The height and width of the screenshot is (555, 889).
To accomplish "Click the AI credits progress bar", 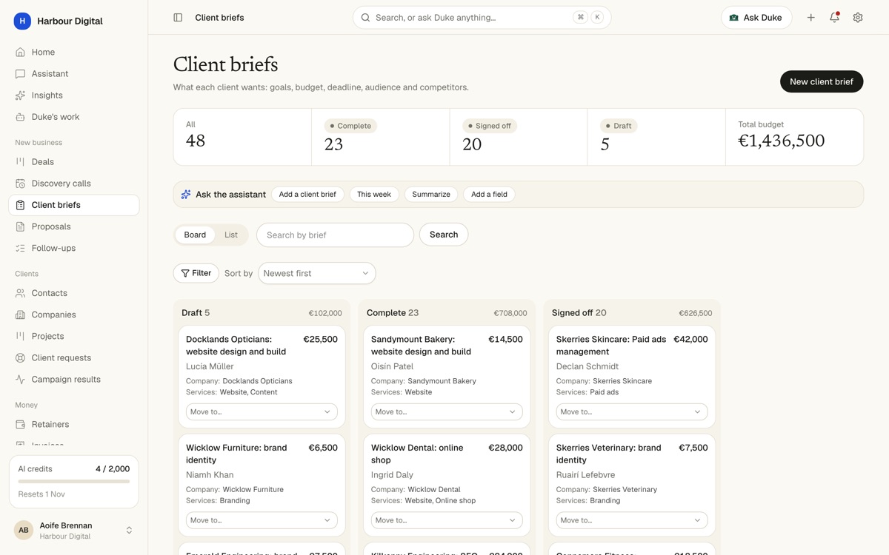I will pos(74,481).
